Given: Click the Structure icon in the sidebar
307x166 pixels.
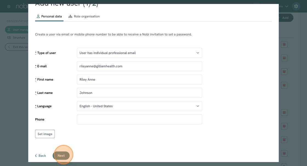Looking at the screenshot, I should point(9,38).
